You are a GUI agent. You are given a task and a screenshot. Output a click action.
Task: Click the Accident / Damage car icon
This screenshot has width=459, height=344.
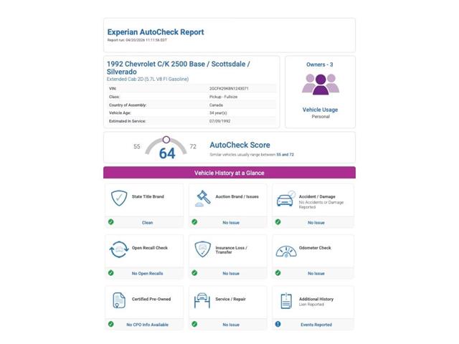(x=285, y=199)
